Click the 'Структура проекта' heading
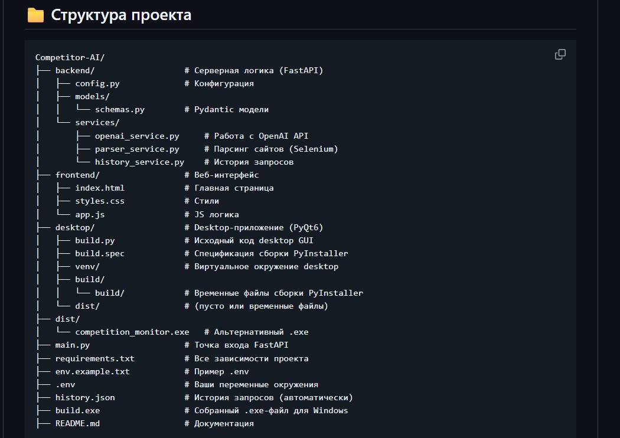 121,15
